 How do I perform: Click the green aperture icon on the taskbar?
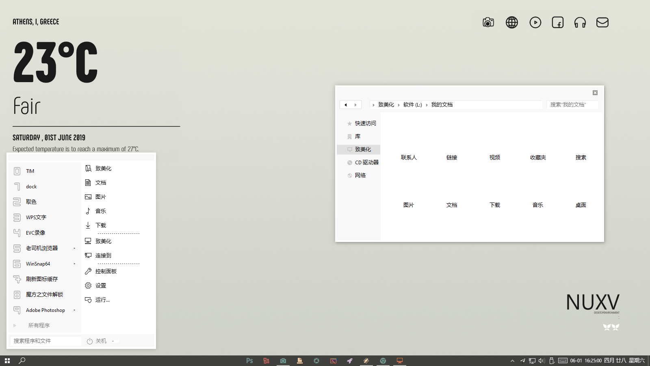coord(316,361)
